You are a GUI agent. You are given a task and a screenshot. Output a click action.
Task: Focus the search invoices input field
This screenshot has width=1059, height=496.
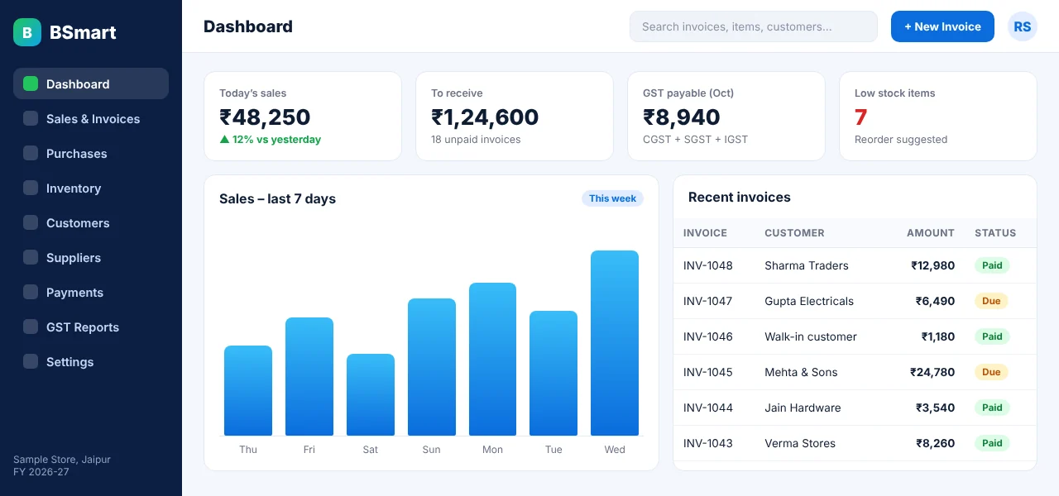click(754, 26)
